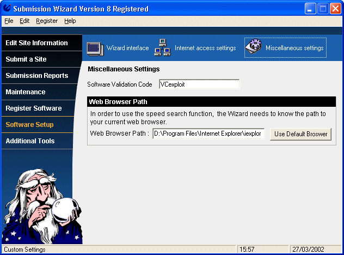Open Register Software section
The width and height of the screenshot is (344, 255).
(38, 108)
